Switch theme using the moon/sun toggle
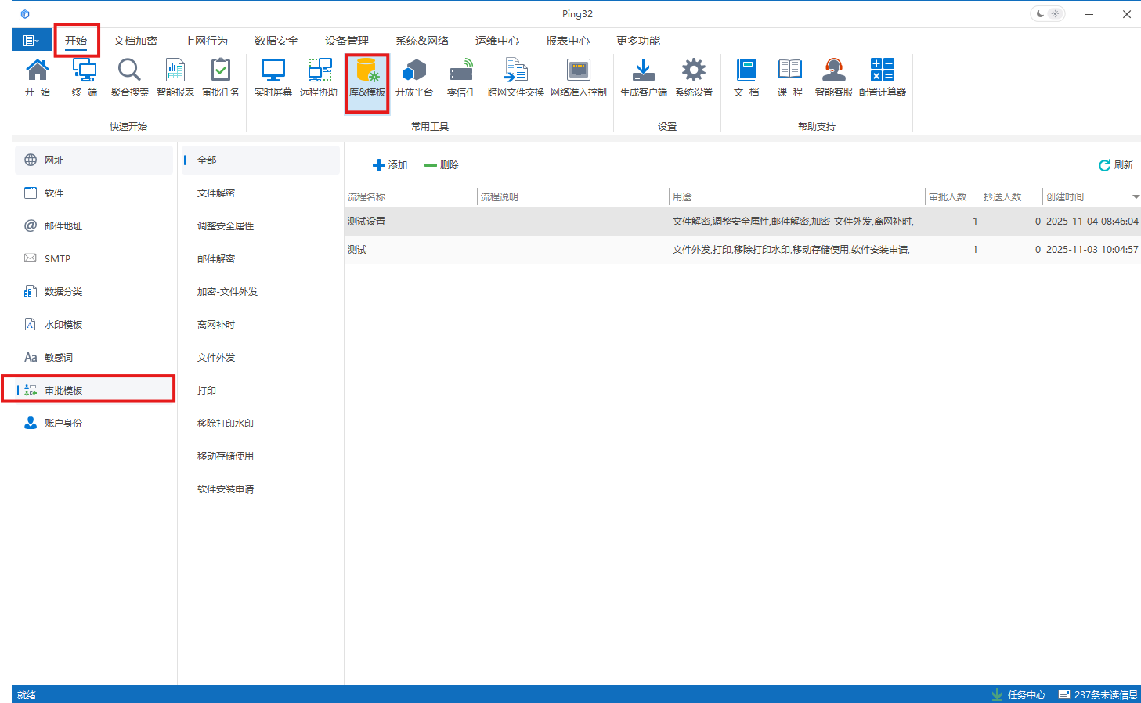Screen dimensions: 1141x703 click(x=1047, y=13)
